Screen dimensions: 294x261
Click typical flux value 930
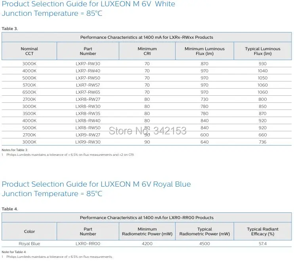263,64
